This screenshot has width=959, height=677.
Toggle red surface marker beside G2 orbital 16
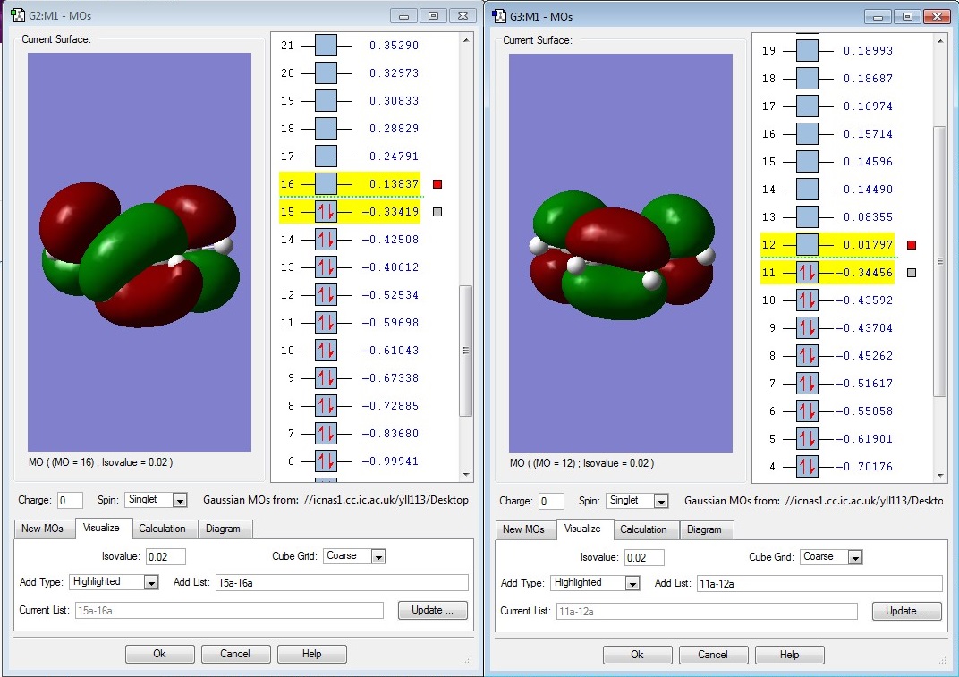coord(437,184)
